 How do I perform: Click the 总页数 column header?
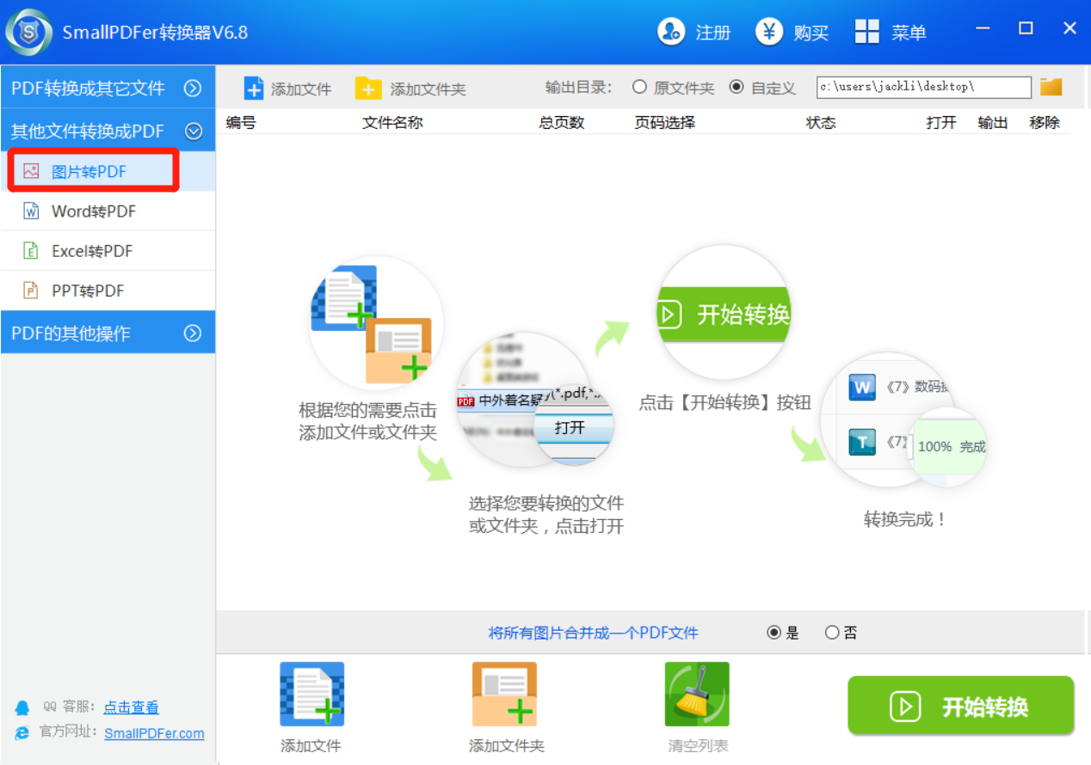(562, 122)
